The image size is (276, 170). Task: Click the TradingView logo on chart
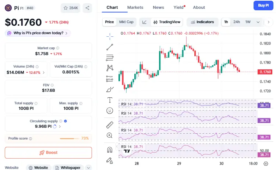[x=127, y=151]
